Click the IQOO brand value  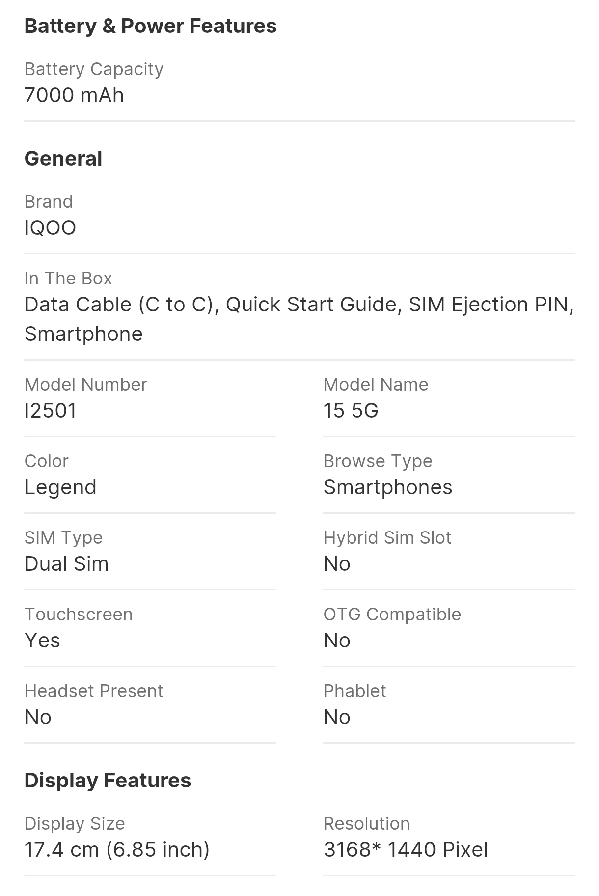pos(50,228)
